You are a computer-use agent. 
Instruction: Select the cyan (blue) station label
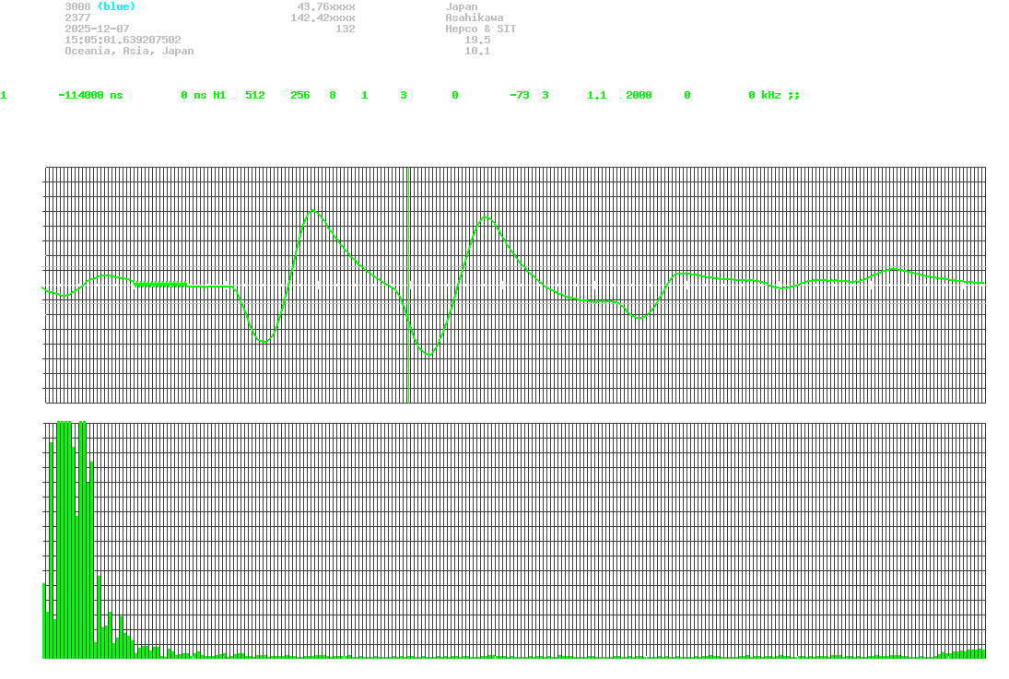(x=116, y=6)
